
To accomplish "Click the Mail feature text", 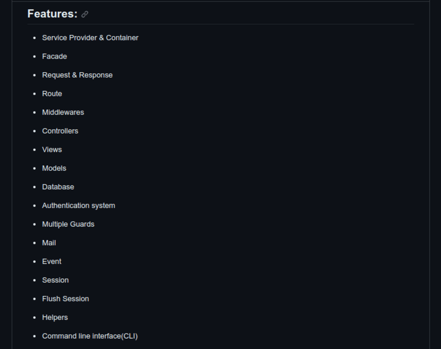I will click(49, 243).
